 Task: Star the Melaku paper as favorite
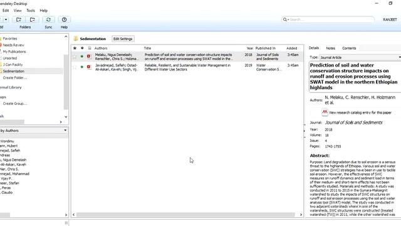pos(75,56)
